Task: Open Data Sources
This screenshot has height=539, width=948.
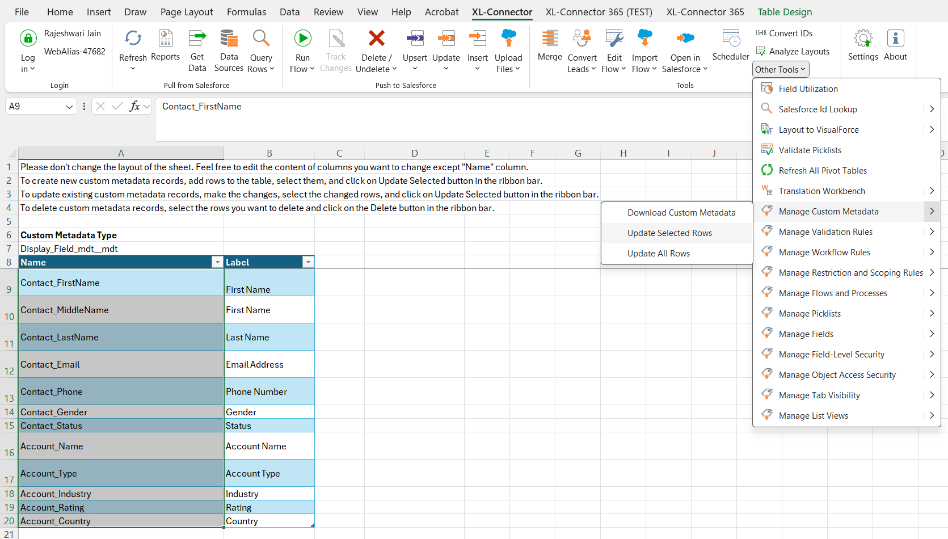Action: point(229,39)
